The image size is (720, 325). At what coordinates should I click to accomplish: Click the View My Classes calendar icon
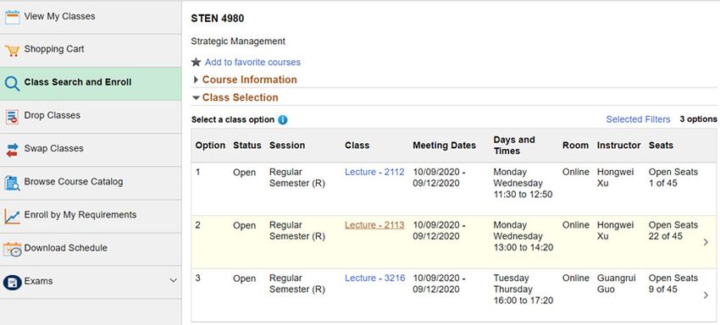point(13,17)
